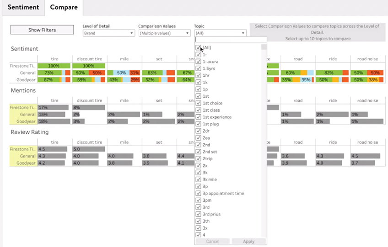The image size is (388, 247).
Task: Toggle the '1hr' checkbox
Action: (x=198, y=75)
